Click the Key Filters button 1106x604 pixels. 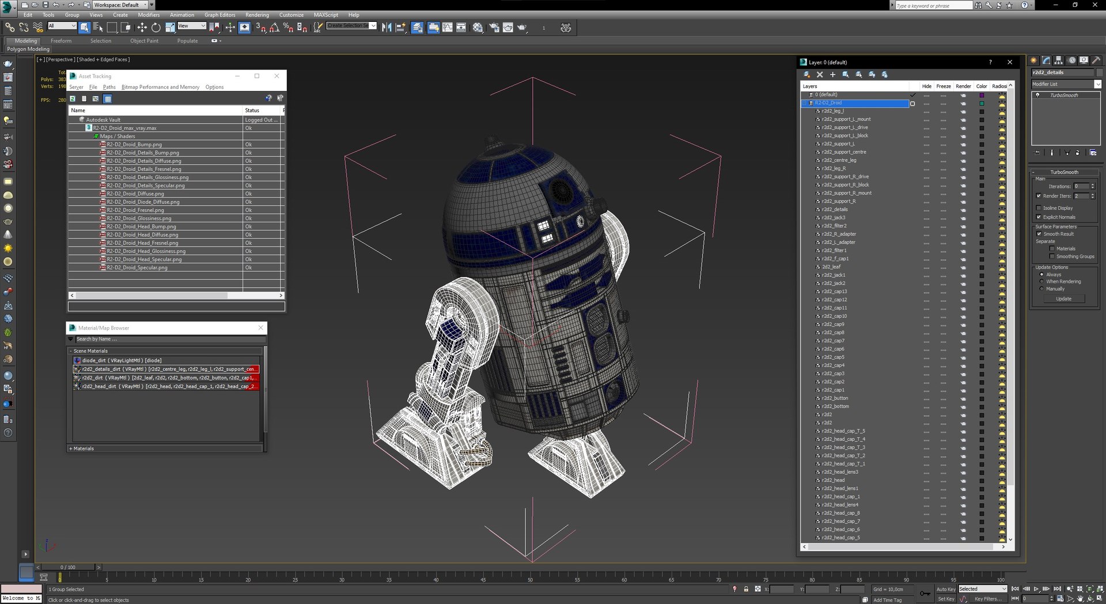[988, 599]
